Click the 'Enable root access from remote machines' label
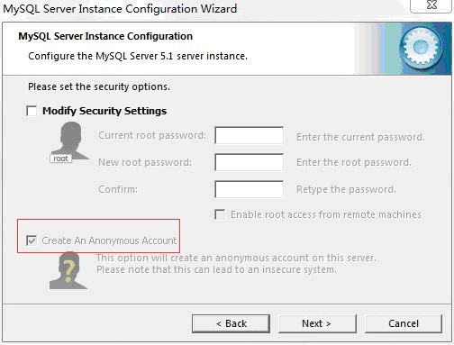Screen dimensions: 454x345 point(326,214)
